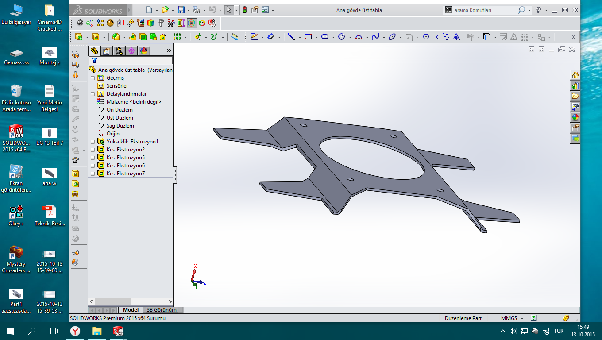Select Kes-Ekstrüzyon6 in the feature tree

125,166
